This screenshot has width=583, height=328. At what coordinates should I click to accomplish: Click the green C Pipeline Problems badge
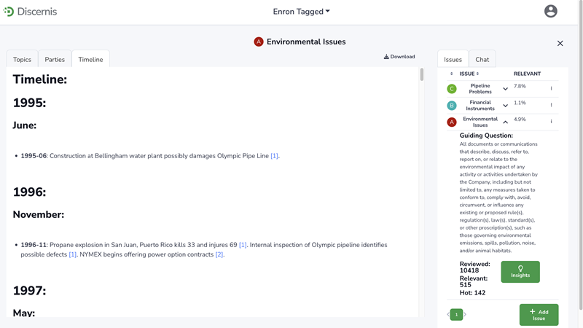click(452, 89)
